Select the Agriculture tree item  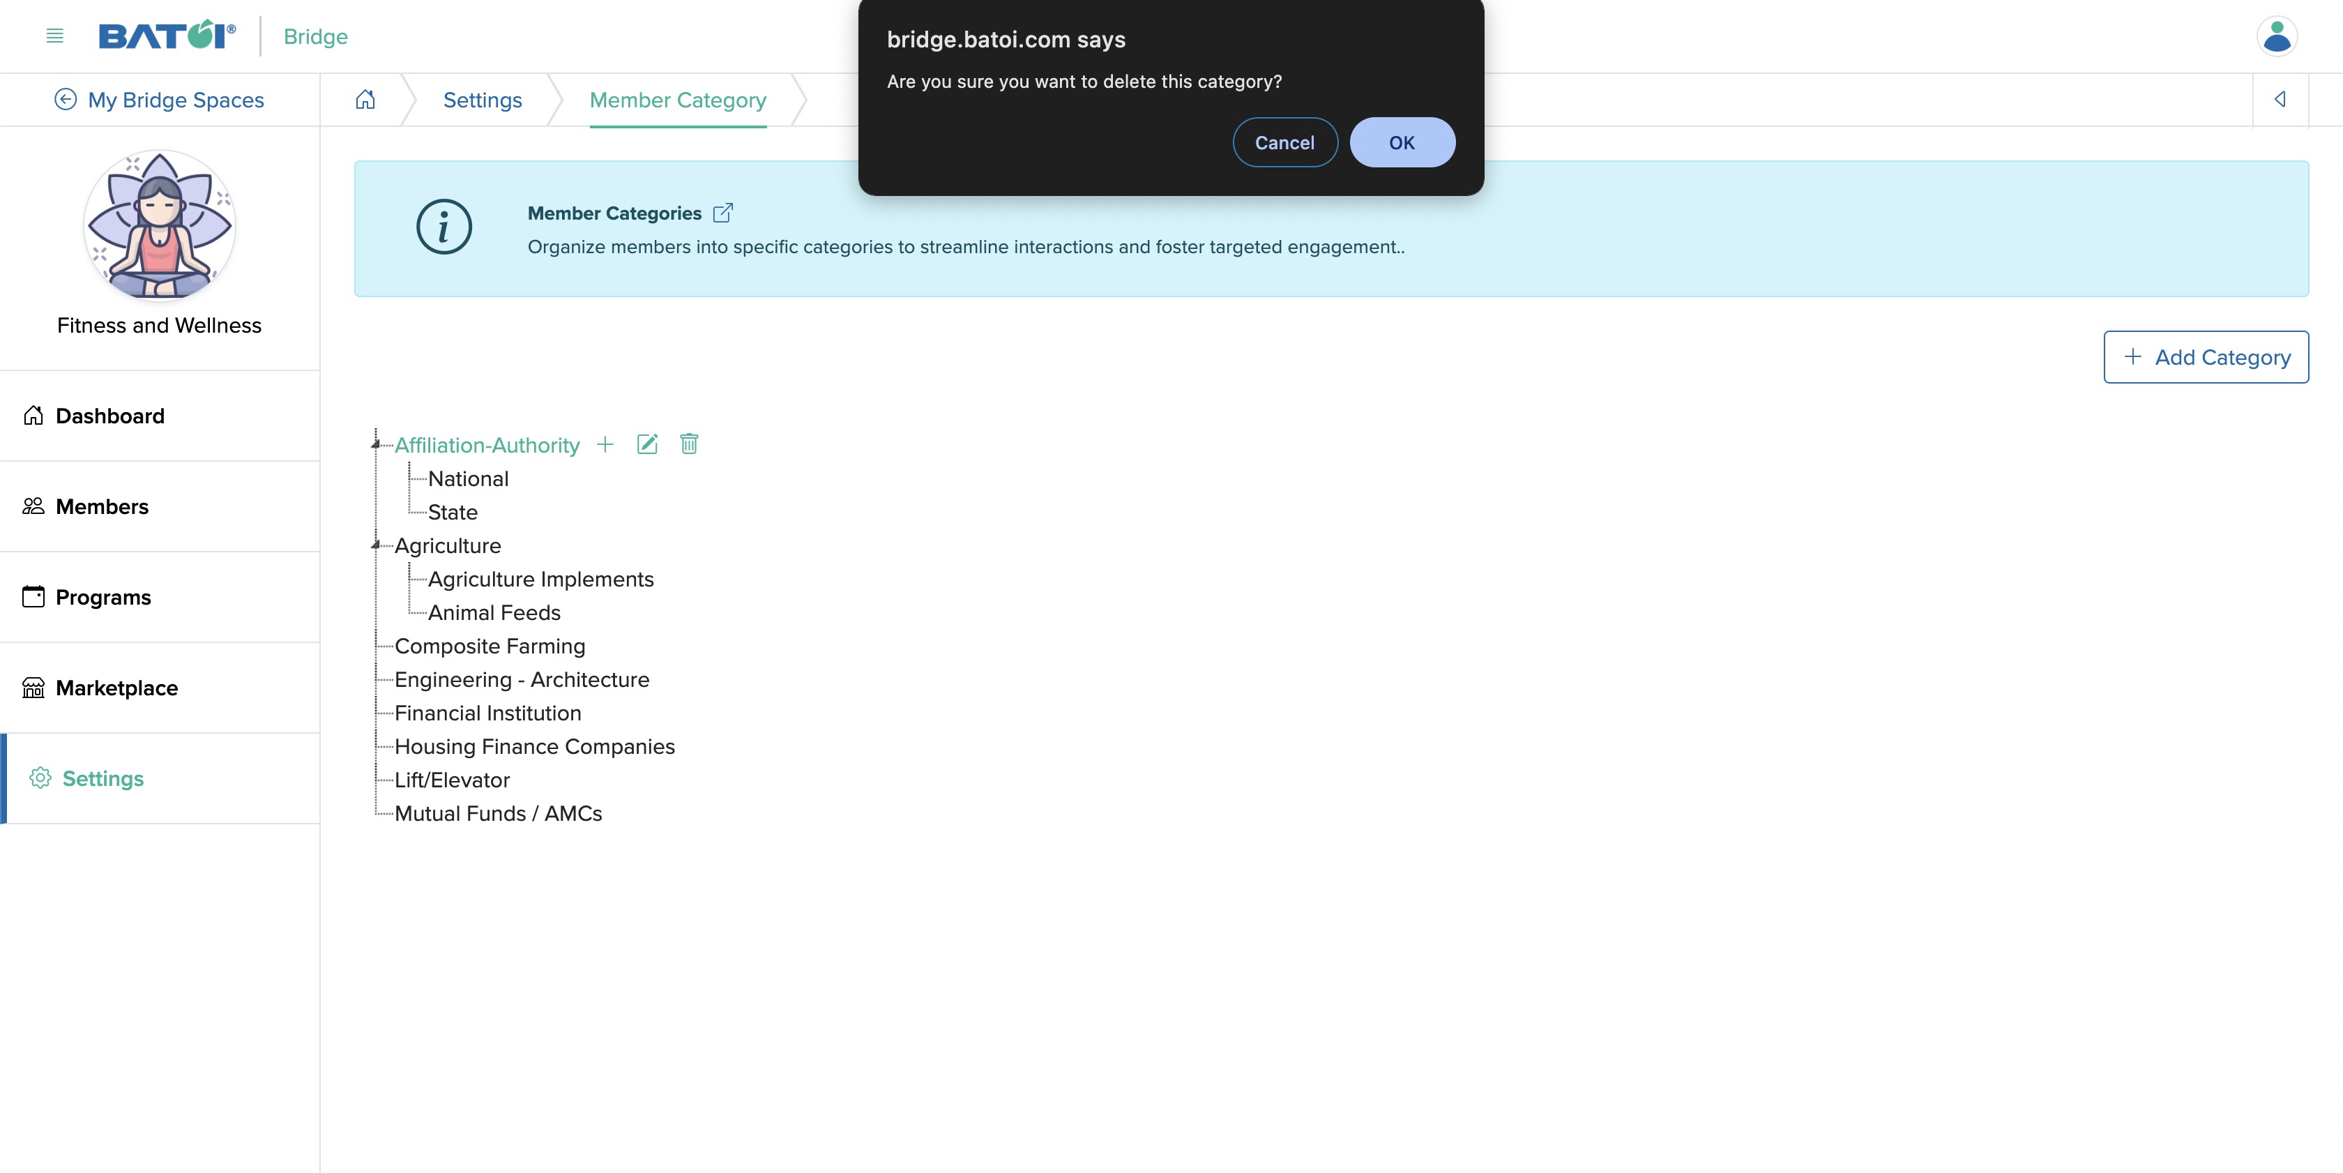(446, 545)
